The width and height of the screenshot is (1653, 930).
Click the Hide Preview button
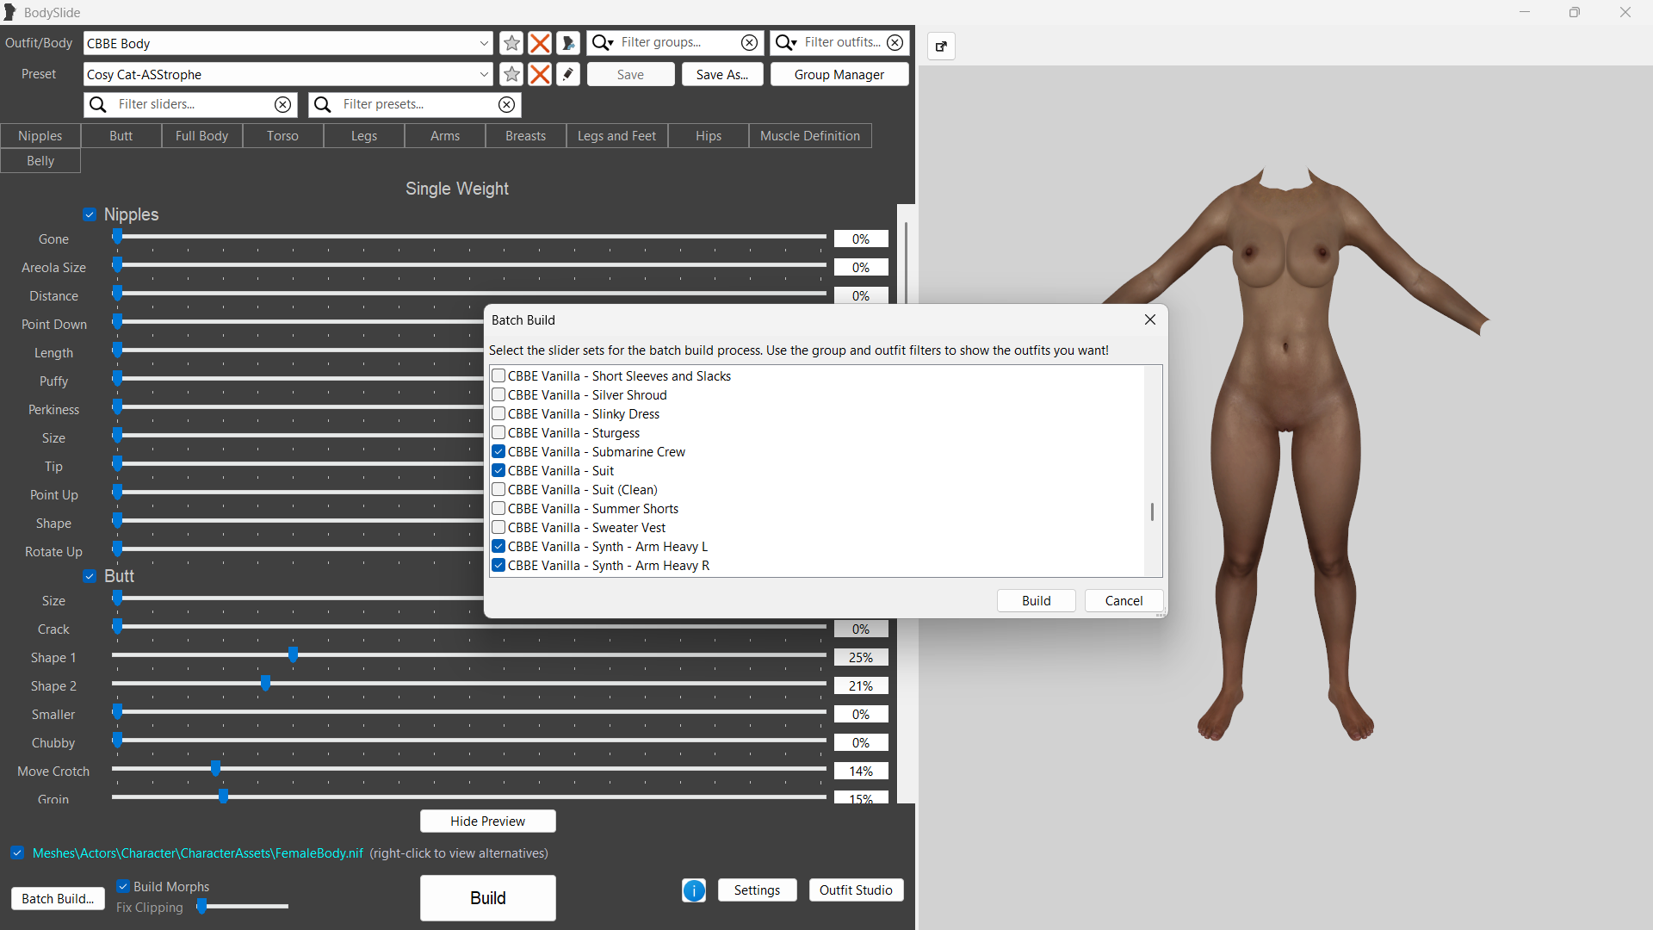(488, 821)
